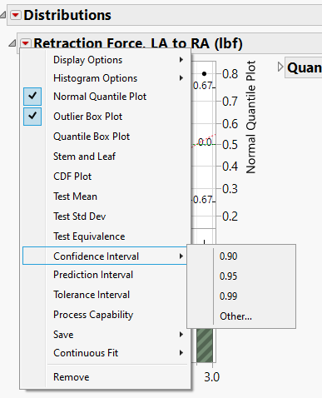
Task: Select 0.95 confidence level
Action: [x=241, y=276]
